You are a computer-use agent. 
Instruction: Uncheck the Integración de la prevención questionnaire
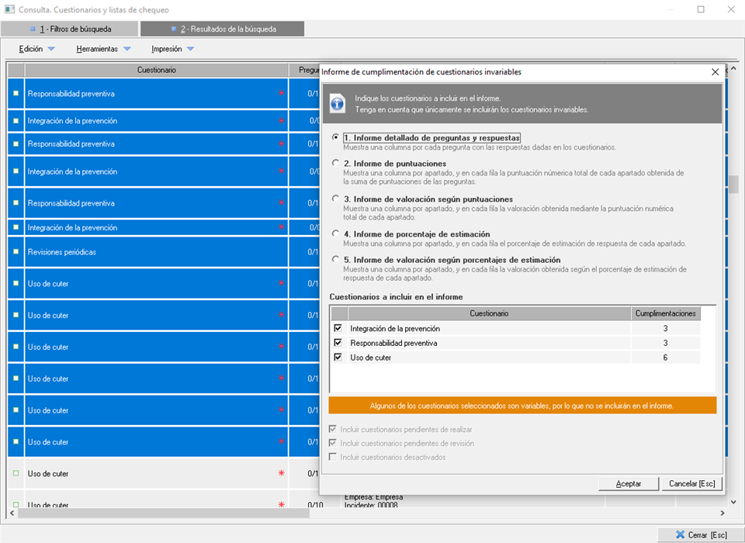(338, 328)
